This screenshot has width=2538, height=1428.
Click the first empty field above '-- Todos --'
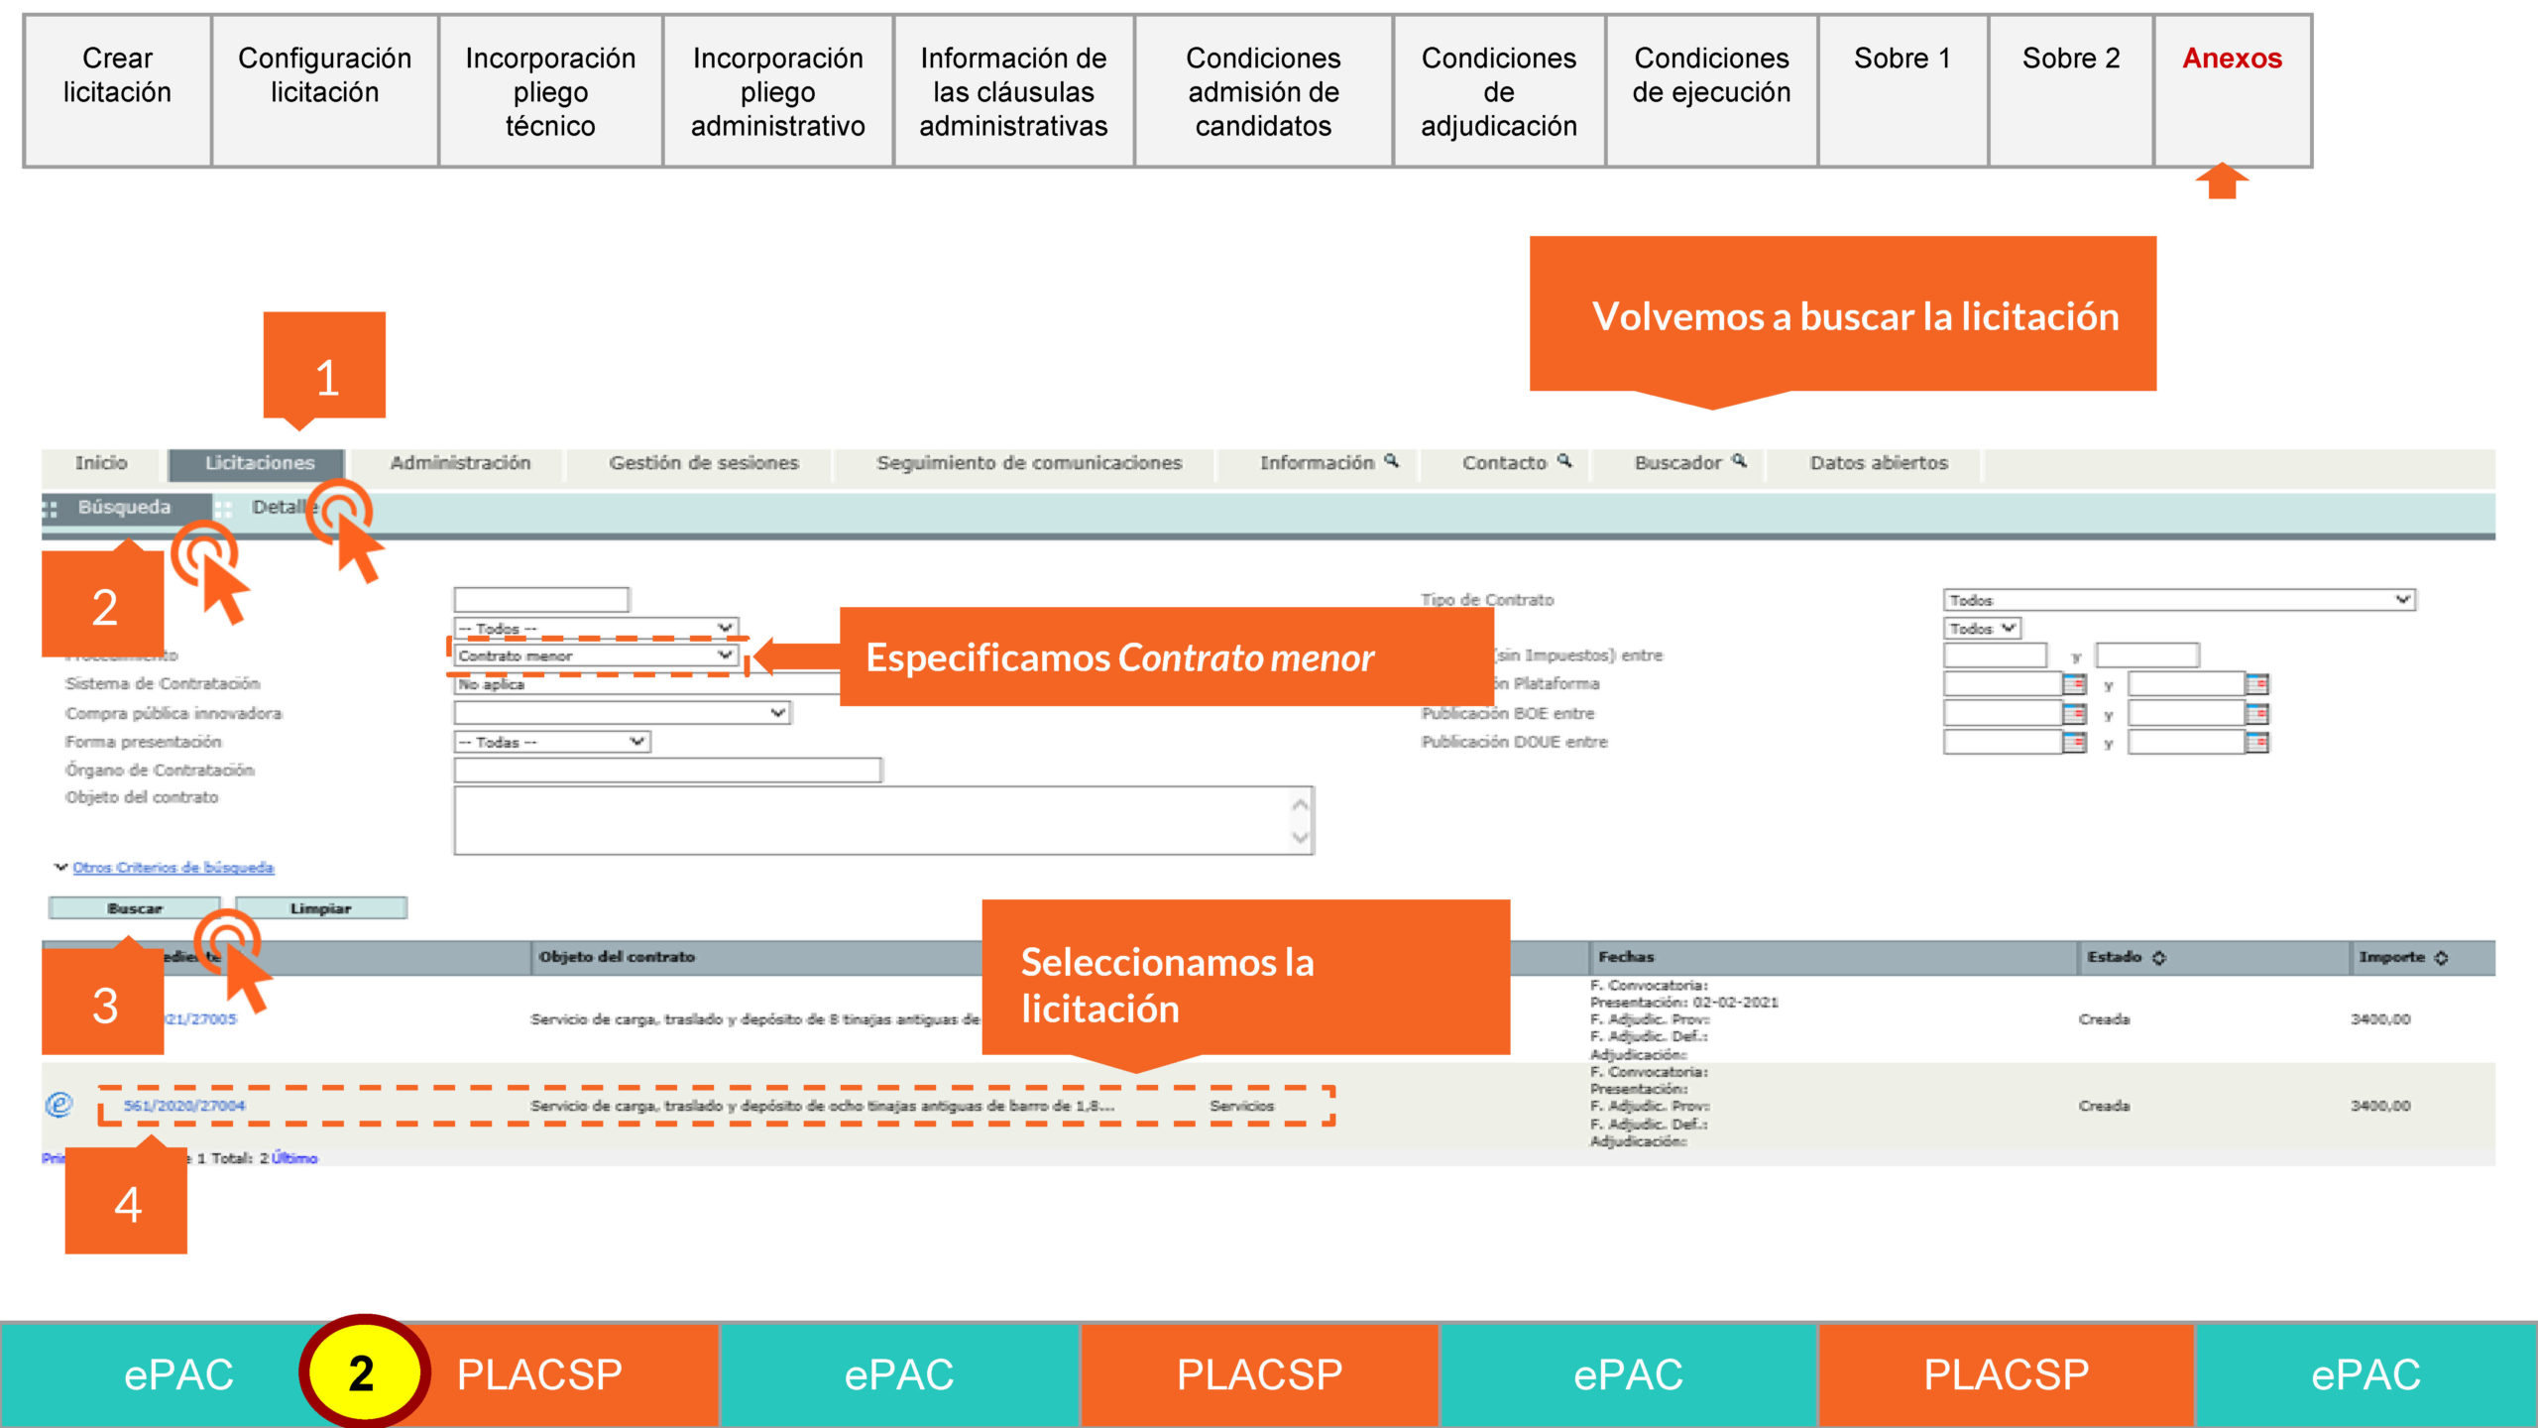541,600
